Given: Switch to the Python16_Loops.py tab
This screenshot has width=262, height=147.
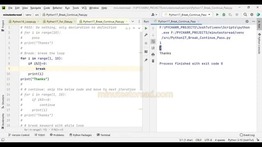Looking at the screenshot, I should click(x=24, y=22).
